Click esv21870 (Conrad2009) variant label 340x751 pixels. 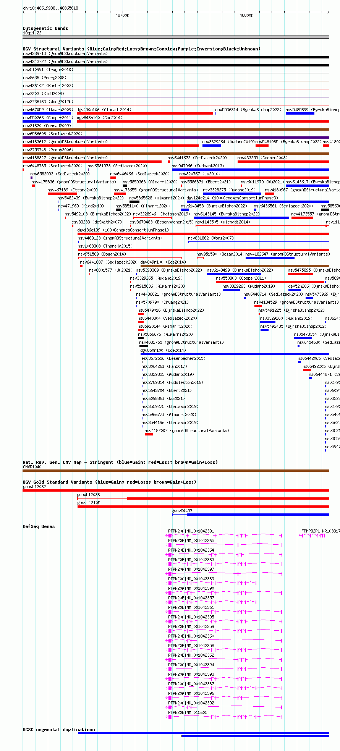pos(47,126)
